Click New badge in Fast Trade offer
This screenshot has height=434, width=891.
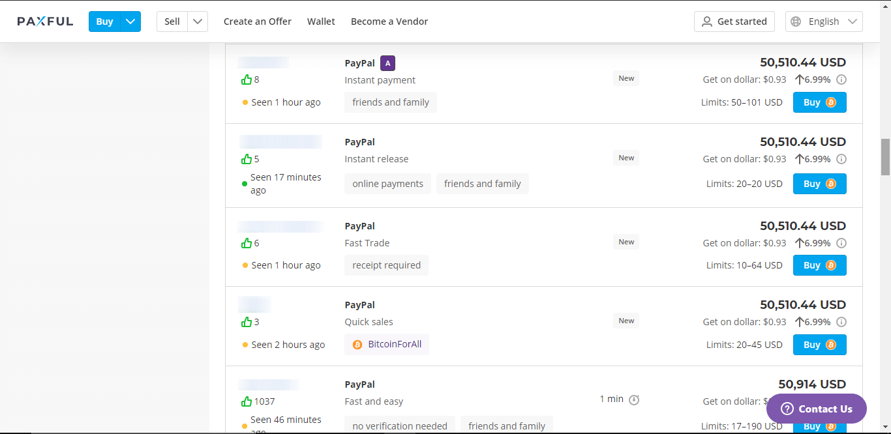pyautogui.click(x=626, y=242)
